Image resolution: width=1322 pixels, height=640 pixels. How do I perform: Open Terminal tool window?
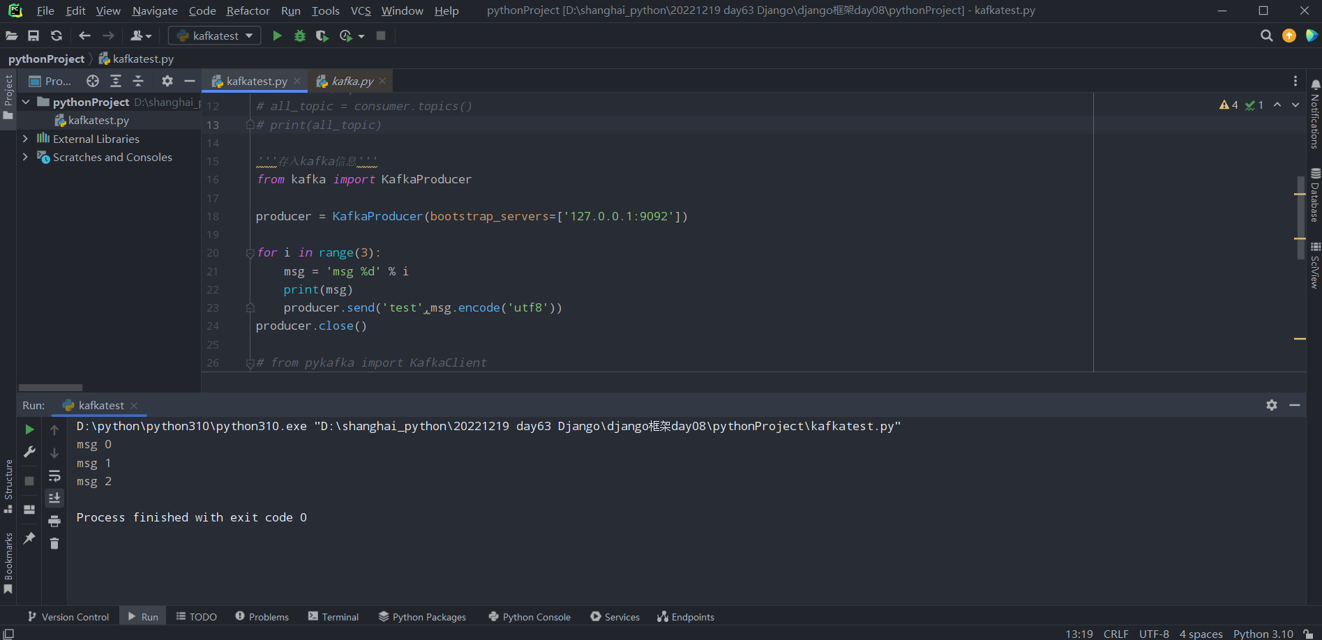point(333,617)
